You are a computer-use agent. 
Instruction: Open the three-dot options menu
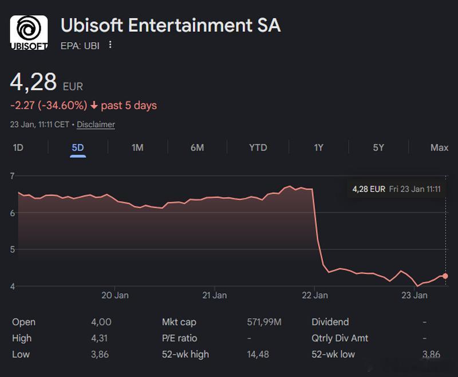110,45
